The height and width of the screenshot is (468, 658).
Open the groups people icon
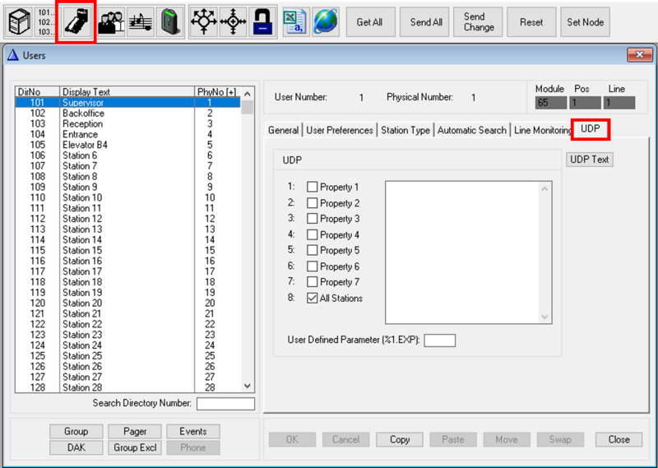click(x=111, y=21)
